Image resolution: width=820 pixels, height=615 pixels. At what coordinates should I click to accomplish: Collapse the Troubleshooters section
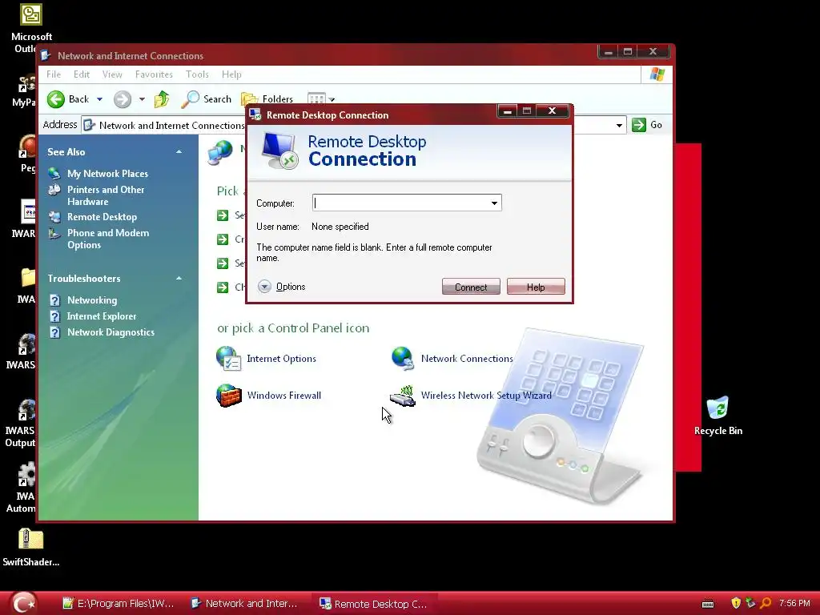click(179, 278)
